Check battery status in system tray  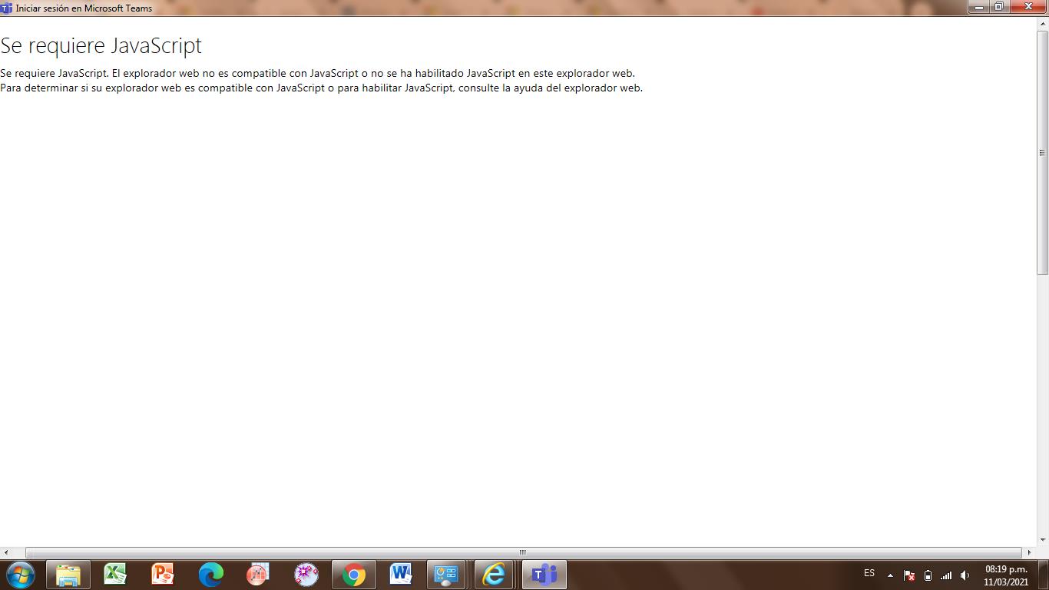pyautogui.click(x=928, y=575)
